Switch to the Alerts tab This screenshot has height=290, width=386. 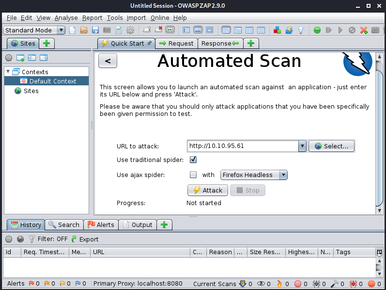[101, 225]
